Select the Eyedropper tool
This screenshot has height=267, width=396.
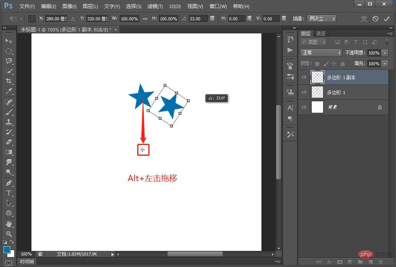[x=9, y=91]
